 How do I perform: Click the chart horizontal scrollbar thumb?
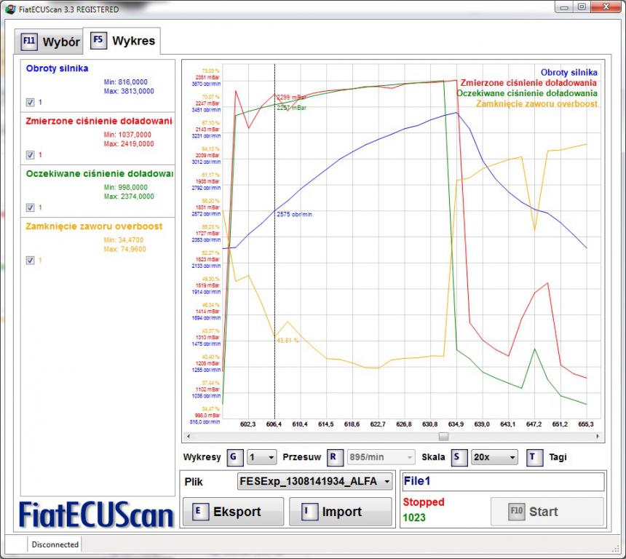tap(443, 437)
